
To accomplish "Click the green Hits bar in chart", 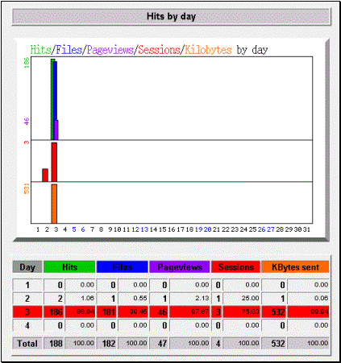I will (x=52, y=99).
